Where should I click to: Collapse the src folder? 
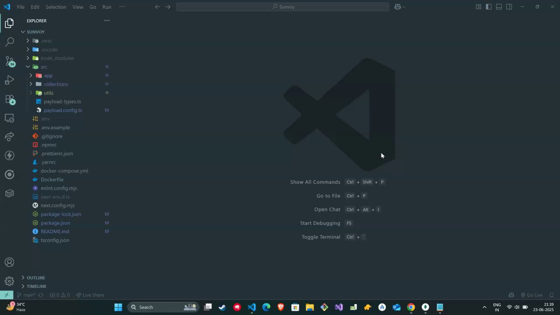click(x=28, y=67)
